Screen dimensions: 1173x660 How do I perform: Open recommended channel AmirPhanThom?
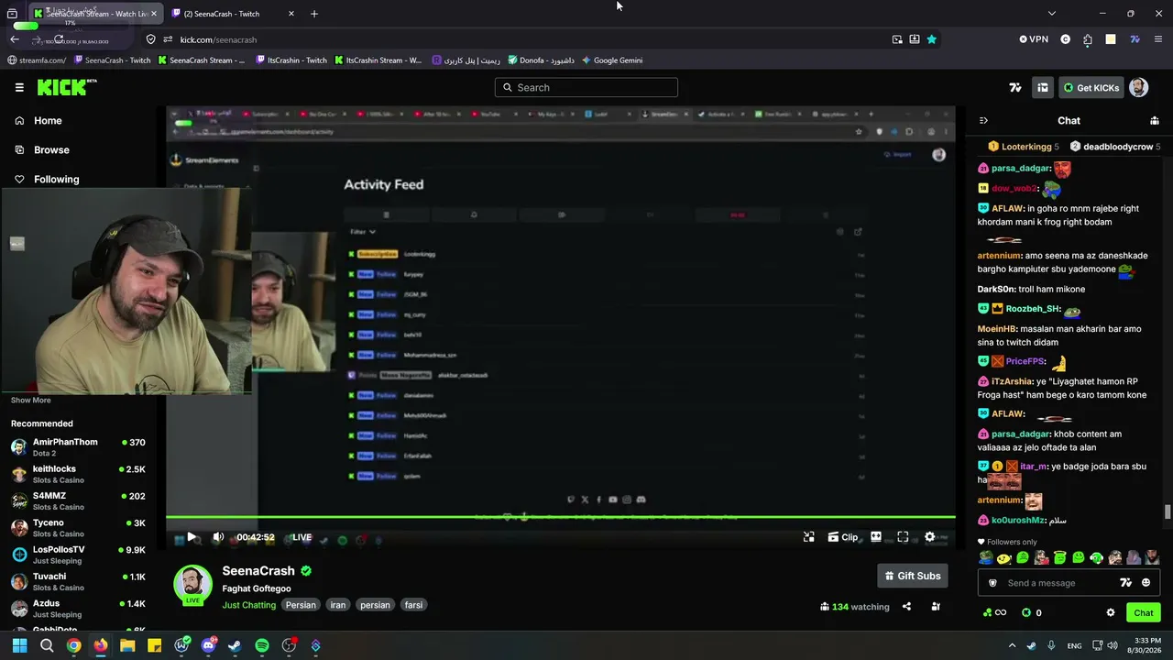pos(79,447)
